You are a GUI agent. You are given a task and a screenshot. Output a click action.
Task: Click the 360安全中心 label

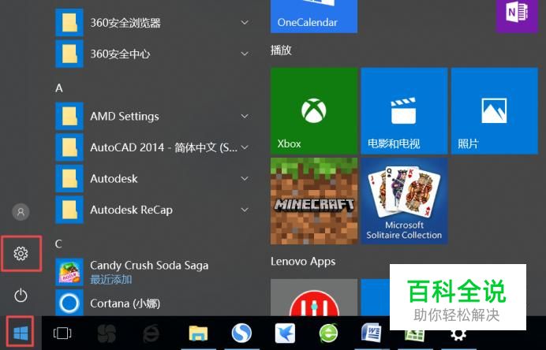click(120, 54)
